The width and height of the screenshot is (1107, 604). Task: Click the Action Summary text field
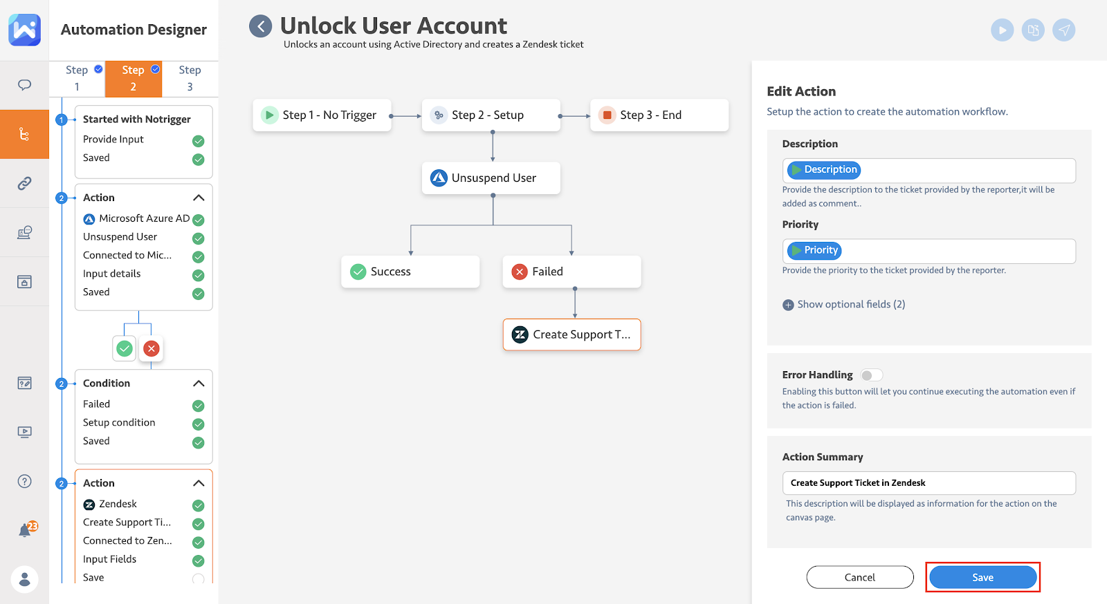(x=928, y=483)
